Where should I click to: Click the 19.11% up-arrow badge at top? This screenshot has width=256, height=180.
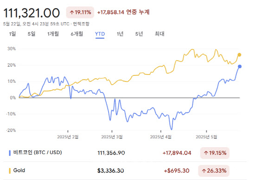coord(80,12)
